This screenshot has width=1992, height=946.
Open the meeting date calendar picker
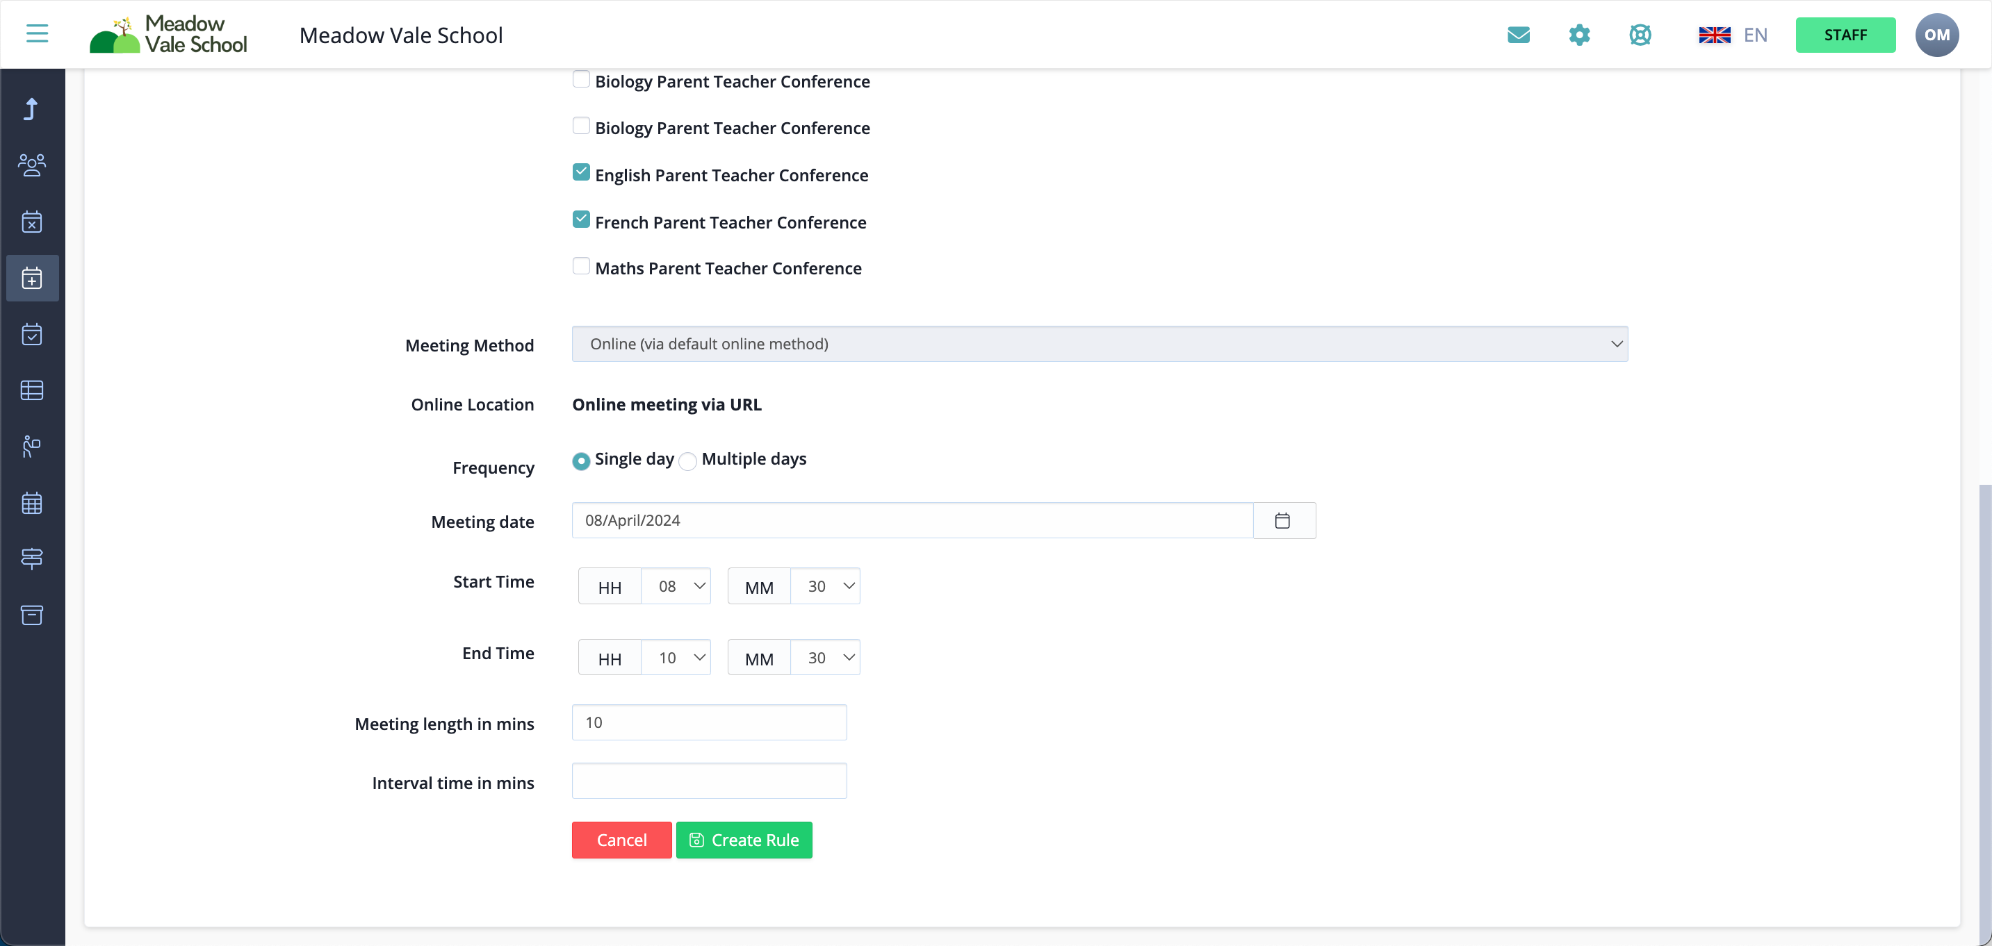click(1283, 520)
